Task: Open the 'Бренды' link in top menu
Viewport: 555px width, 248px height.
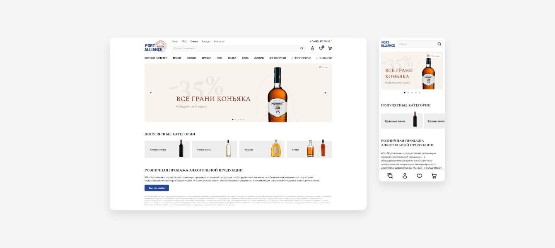Action: tap(206, 41)
